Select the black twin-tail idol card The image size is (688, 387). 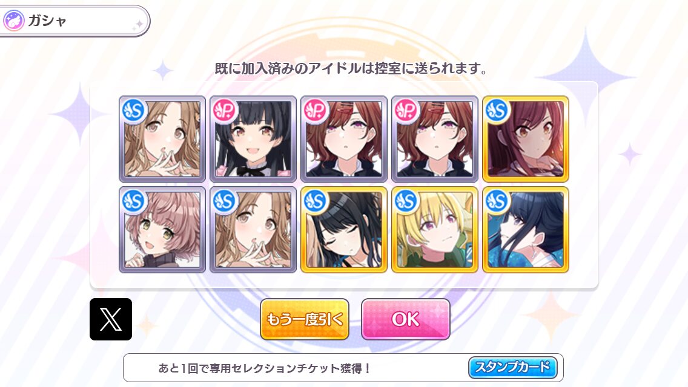(x=253, y=139)
